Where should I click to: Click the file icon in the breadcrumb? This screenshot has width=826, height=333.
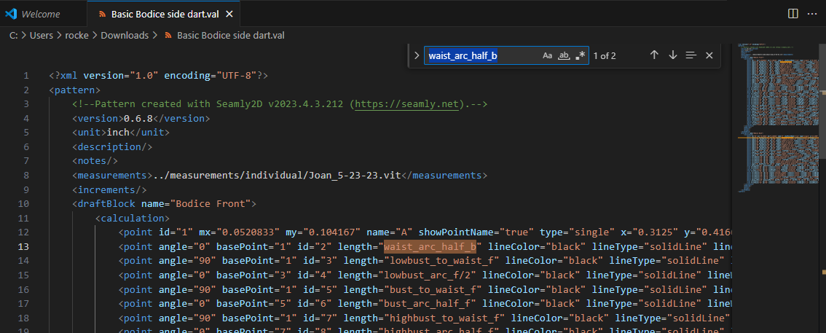coord(168,35)
